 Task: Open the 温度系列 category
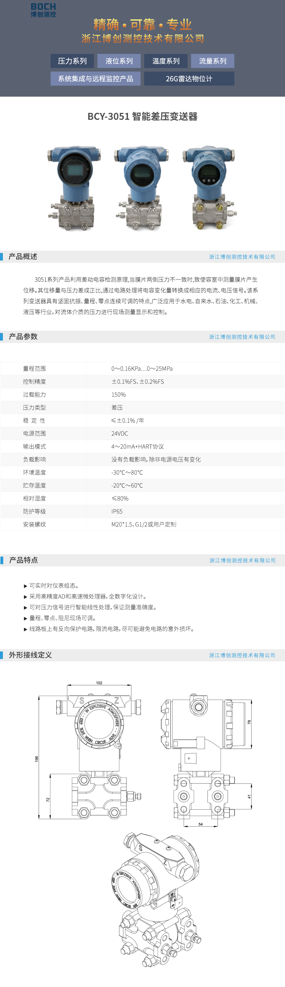[166, 61]
